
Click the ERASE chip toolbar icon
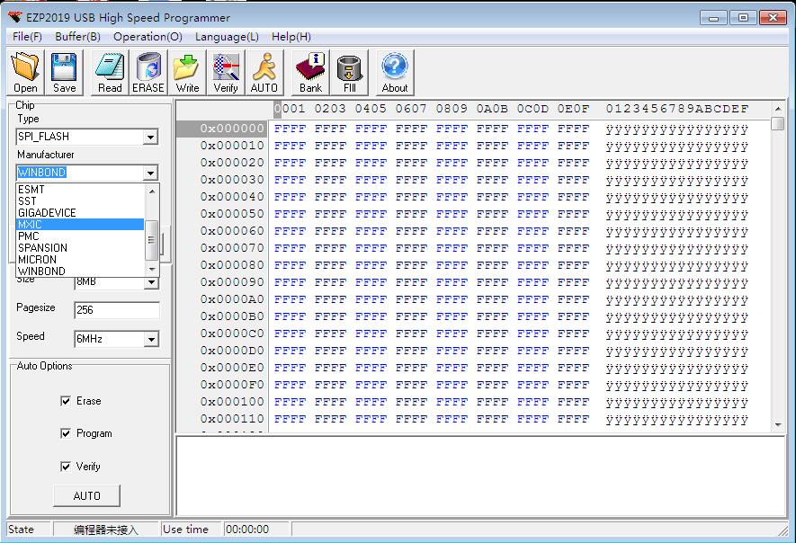(x=148, y=72)
